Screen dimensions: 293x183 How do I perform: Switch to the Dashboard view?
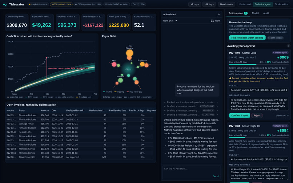click(x=245, y=4)
